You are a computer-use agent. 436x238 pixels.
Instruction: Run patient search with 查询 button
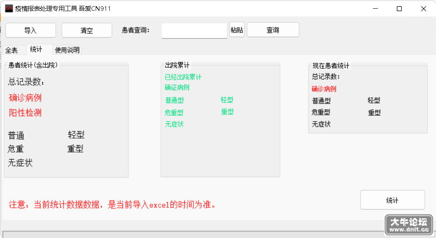273,30
